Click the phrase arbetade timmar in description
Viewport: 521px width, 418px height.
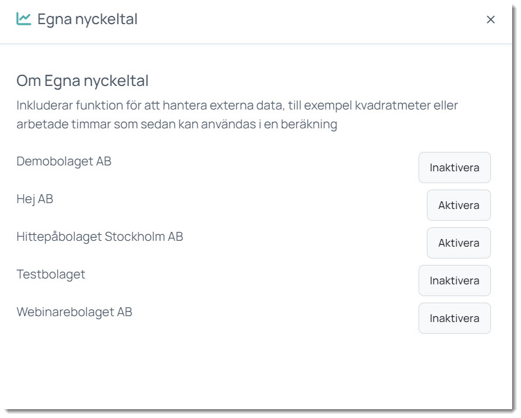click(x=56, y=125)
